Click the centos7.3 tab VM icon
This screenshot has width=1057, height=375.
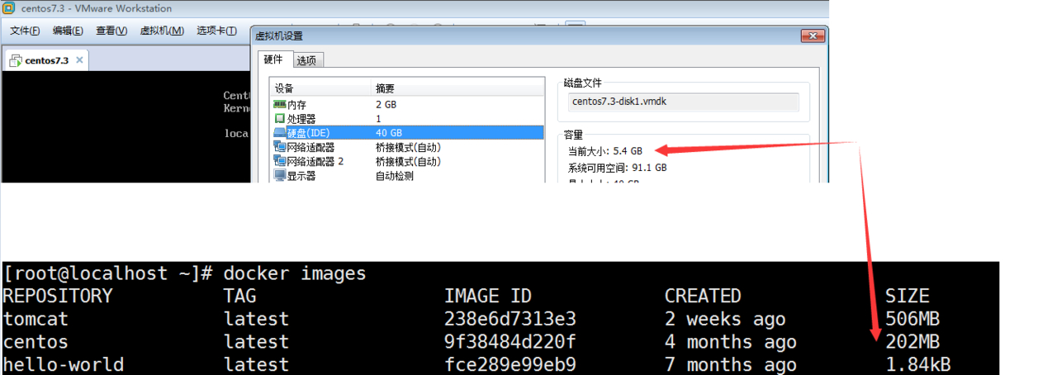pos(16,60)
